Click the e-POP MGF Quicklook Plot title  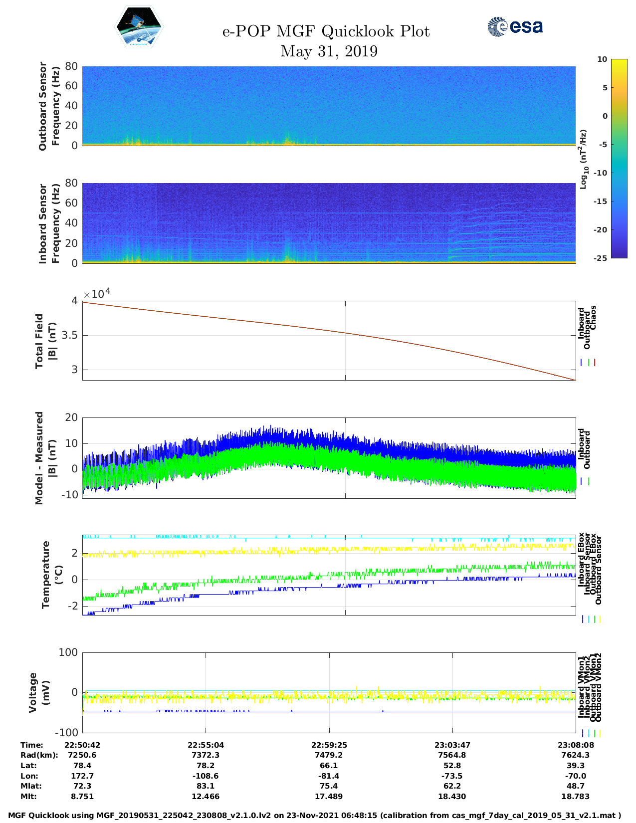point(326,31)
